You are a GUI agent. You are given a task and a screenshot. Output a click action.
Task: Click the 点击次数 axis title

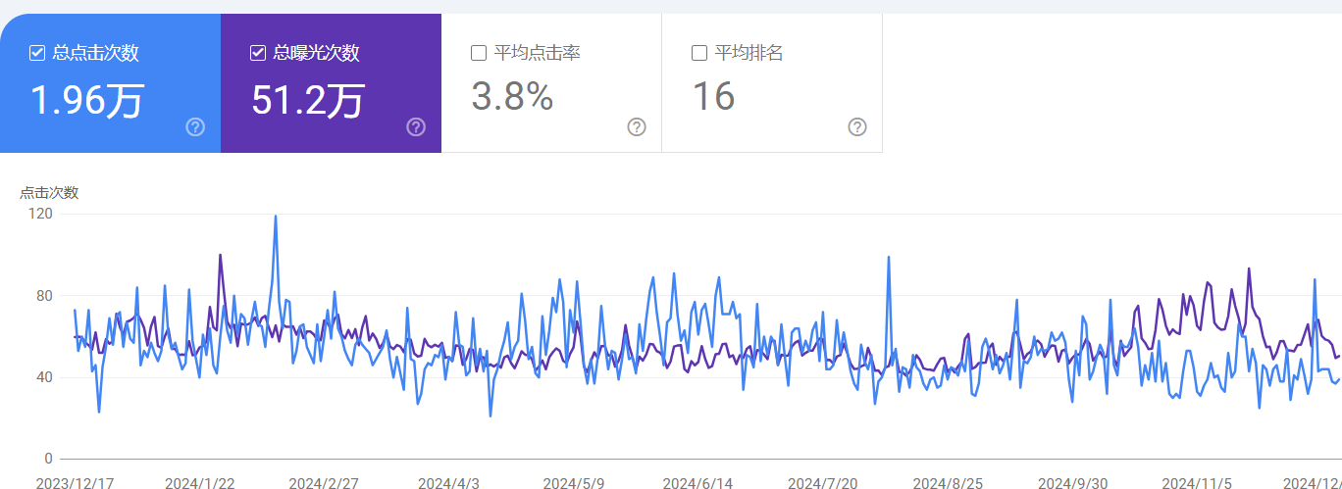49,193
